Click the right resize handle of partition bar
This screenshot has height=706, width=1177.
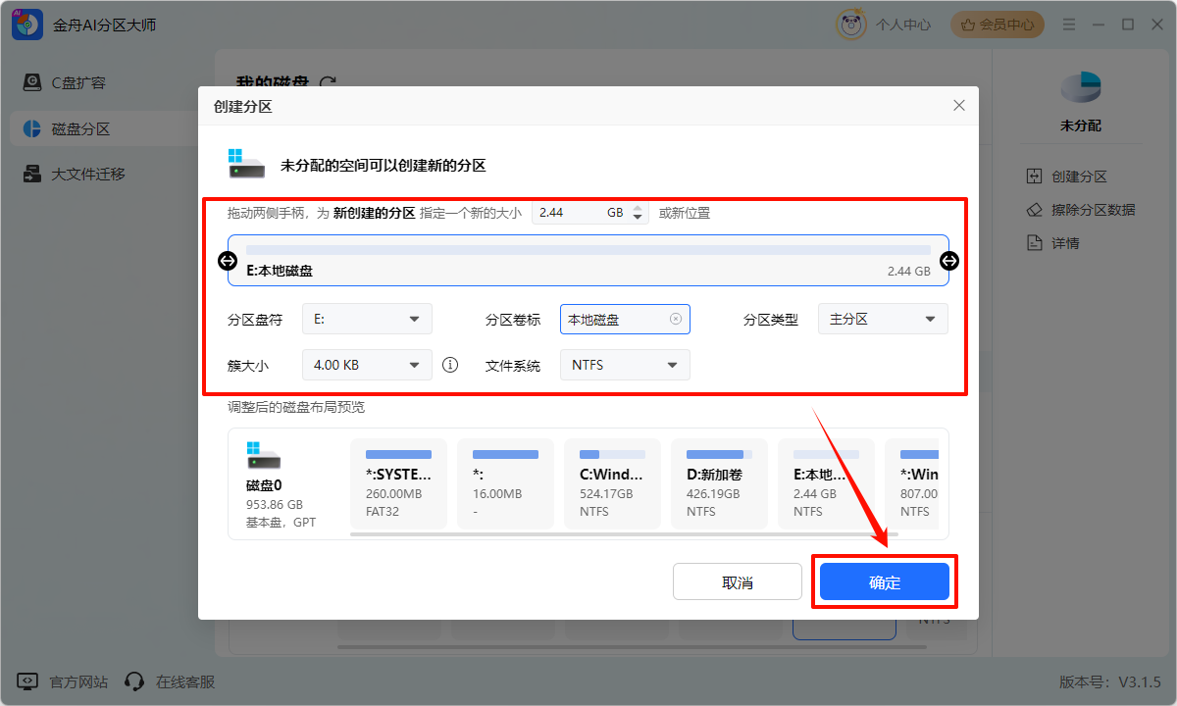click(949, 260)
